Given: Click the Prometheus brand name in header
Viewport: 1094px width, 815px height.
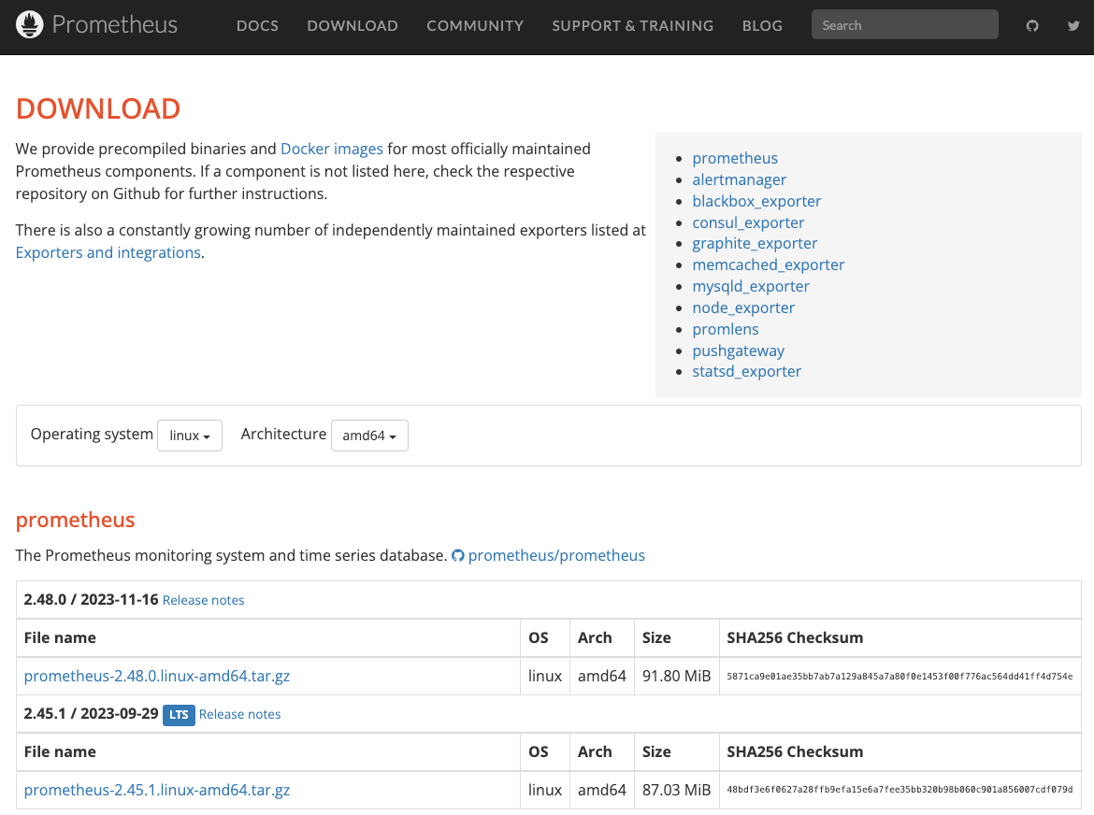Looking at the screenshot, I should tap(115, 25).
